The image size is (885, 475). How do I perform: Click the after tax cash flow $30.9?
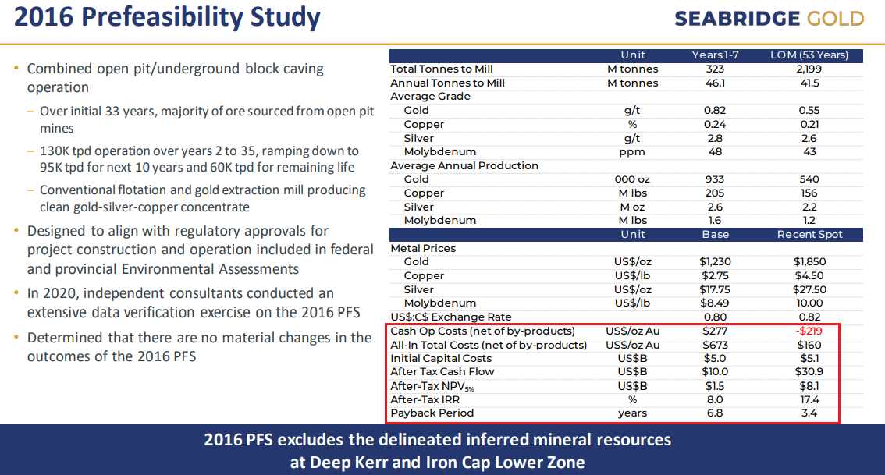[x=809, y=372]
